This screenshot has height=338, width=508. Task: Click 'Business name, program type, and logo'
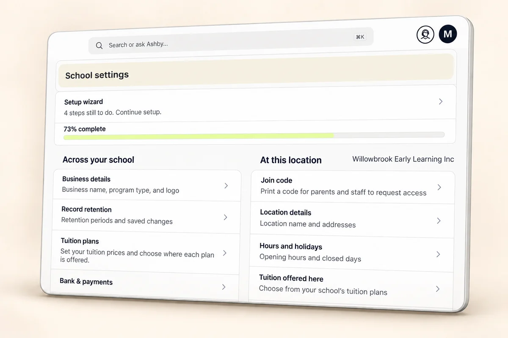[120, 190]
